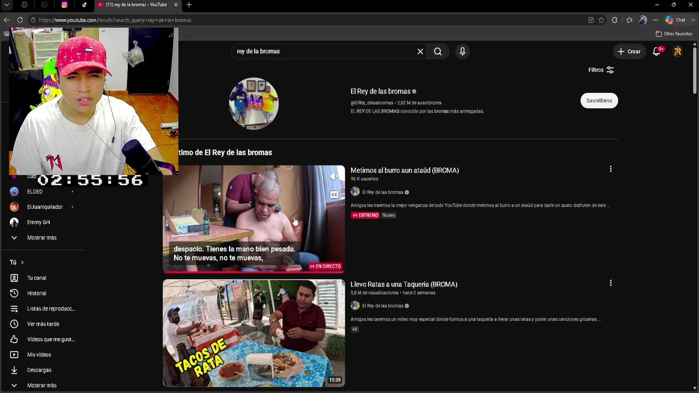Play the Metimos al burro video thumbnail
Screen dimensions: 699x393
point(254,219)
